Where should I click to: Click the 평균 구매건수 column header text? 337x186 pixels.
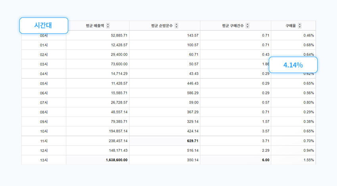point(233,26)
